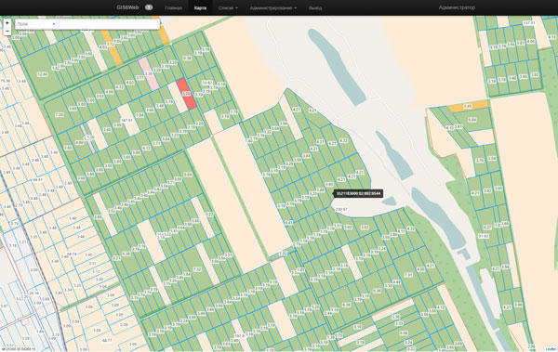558x352 pixels.
Task: Click the Выход logout link
Action: [315, 7]
